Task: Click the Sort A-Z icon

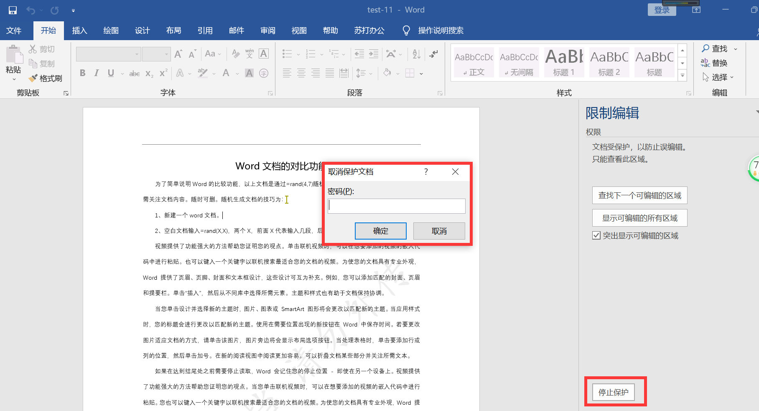Action: tap(416, 54)
